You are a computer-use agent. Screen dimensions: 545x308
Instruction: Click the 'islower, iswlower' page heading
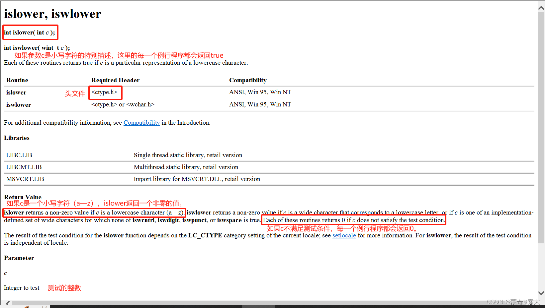click(52, 14)
